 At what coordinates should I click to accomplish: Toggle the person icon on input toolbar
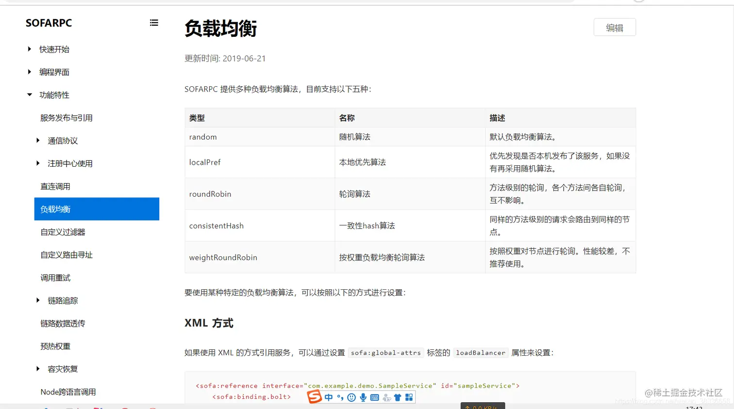(x=386, y=397)
